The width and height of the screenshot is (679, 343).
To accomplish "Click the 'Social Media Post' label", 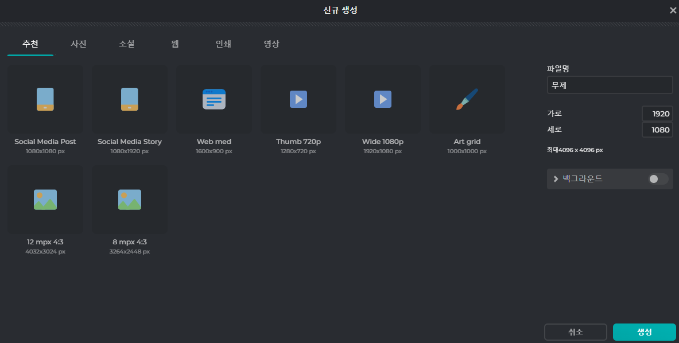I will click(45, 142).
